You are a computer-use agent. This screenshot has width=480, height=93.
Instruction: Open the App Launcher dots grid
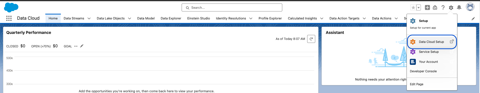9,18
